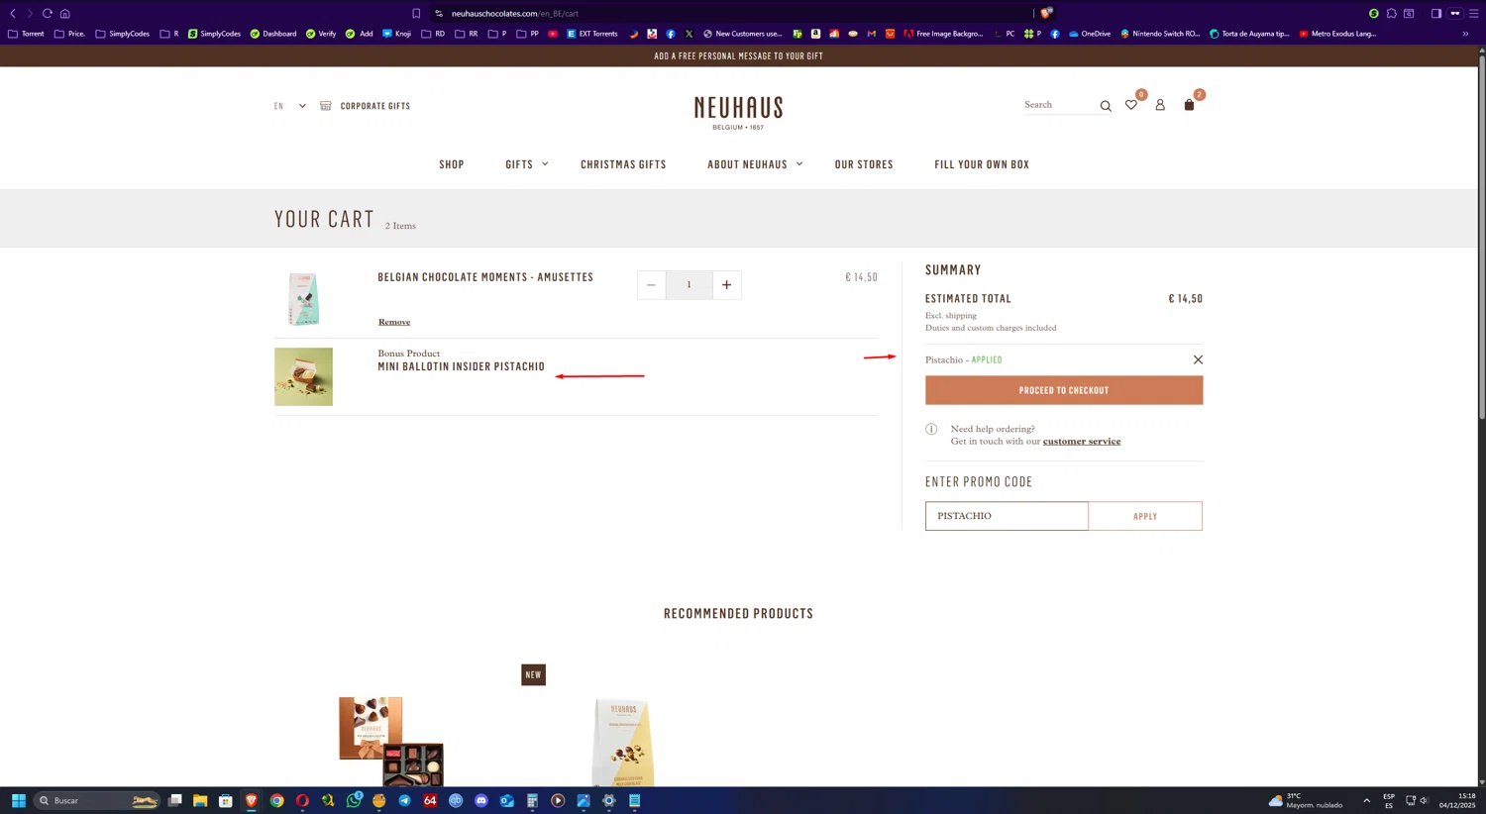Click Belgian Chocolate Moments - Amusettes title
Viewport: 1486px width, 814px height.
coord(485,277)
